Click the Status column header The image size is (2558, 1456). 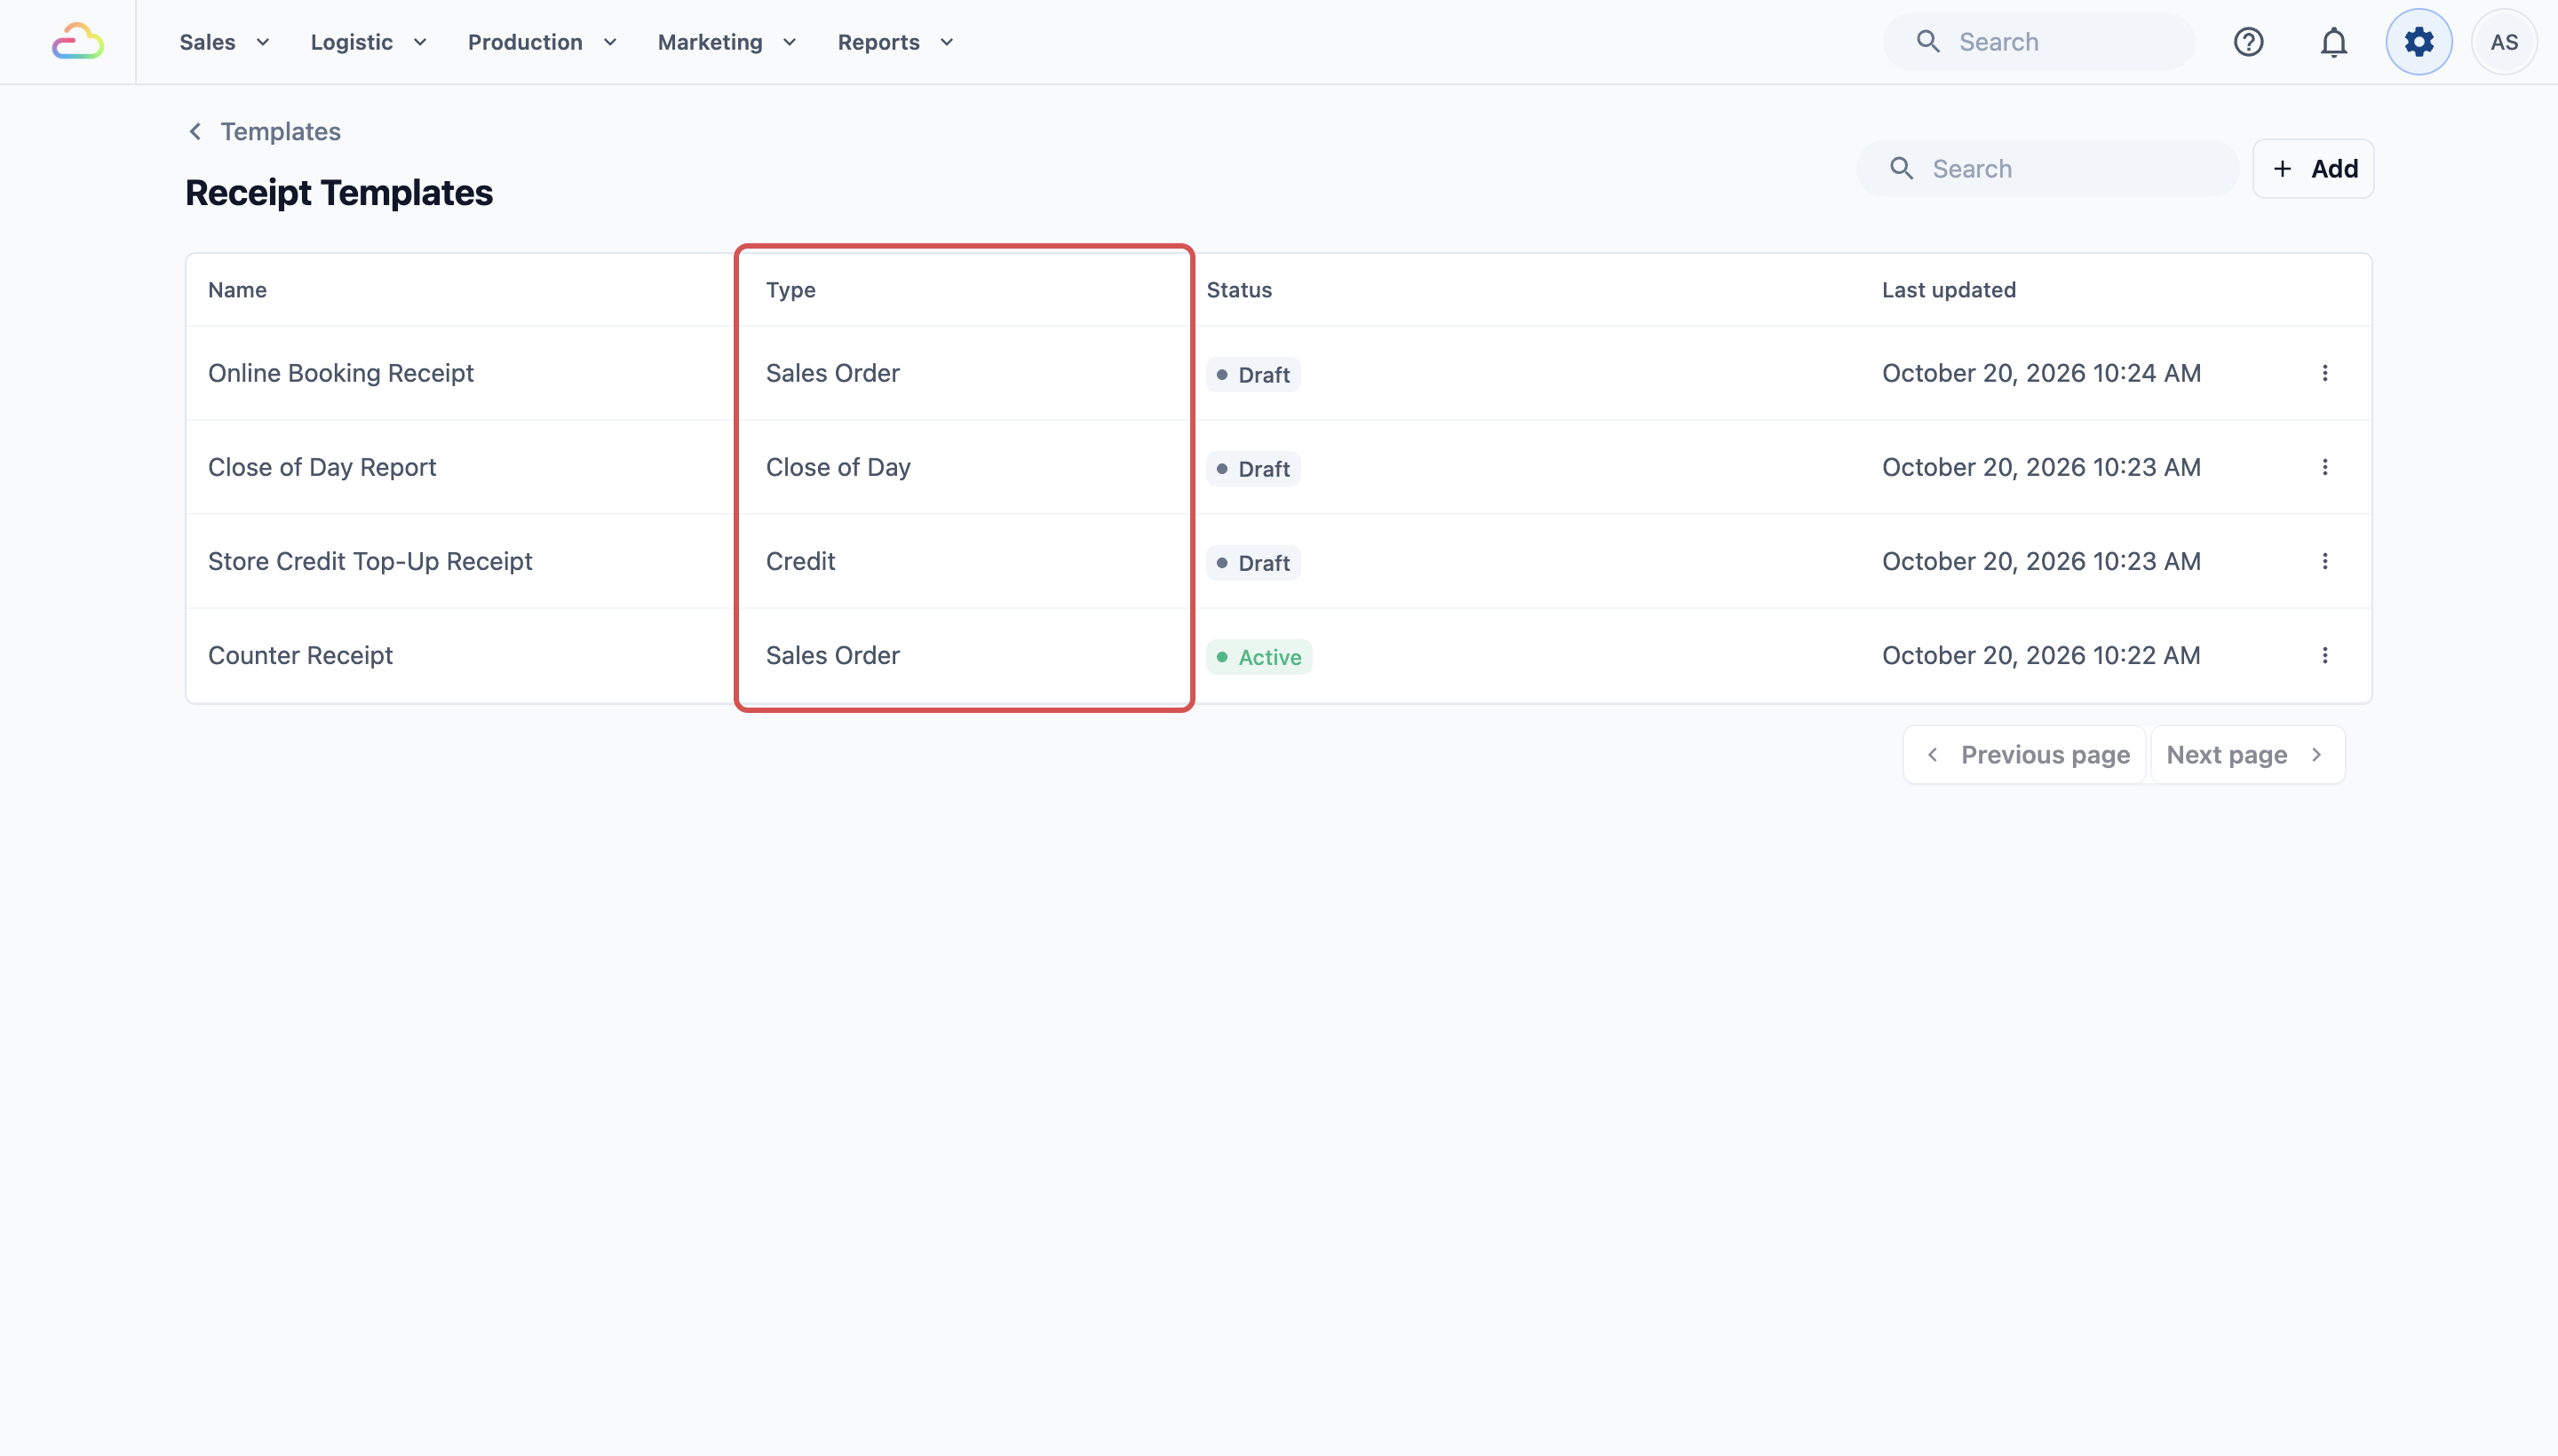tap(1238, 290)
